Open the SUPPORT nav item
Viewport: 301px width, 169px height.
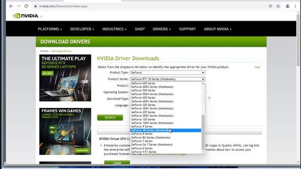point(187,29)
